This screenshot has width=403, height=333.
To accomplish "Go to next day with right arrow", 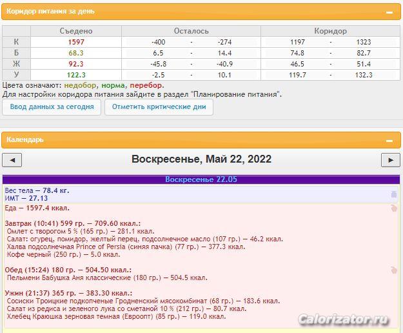I will point(390,160).
